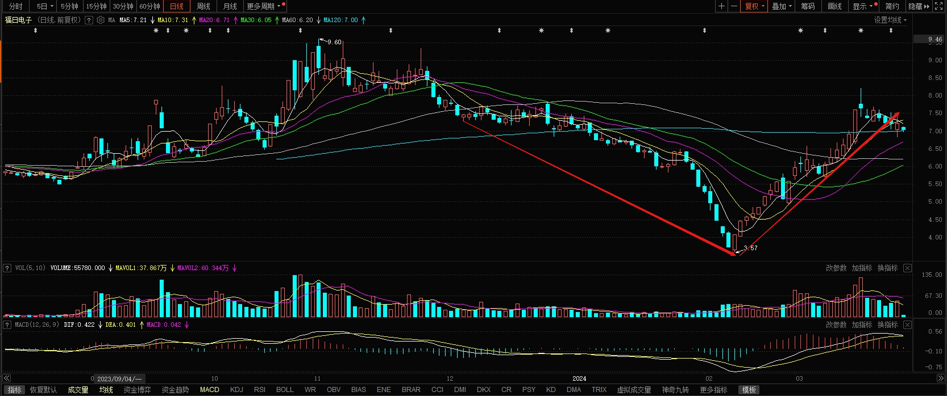Image resolution: width=947 pixels, height=396 pixels.
Task: Click the 隐藏 collapse arrows button
Action: click(x=919, y=6)
